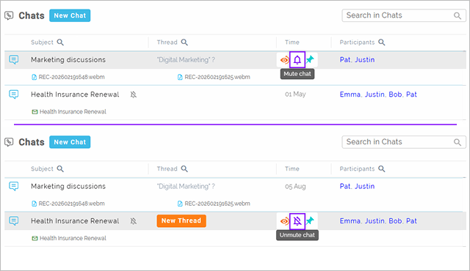470x271 pixels.
Task: Open Marketing discussions subject in lower panel
Action: pos(68,186)
